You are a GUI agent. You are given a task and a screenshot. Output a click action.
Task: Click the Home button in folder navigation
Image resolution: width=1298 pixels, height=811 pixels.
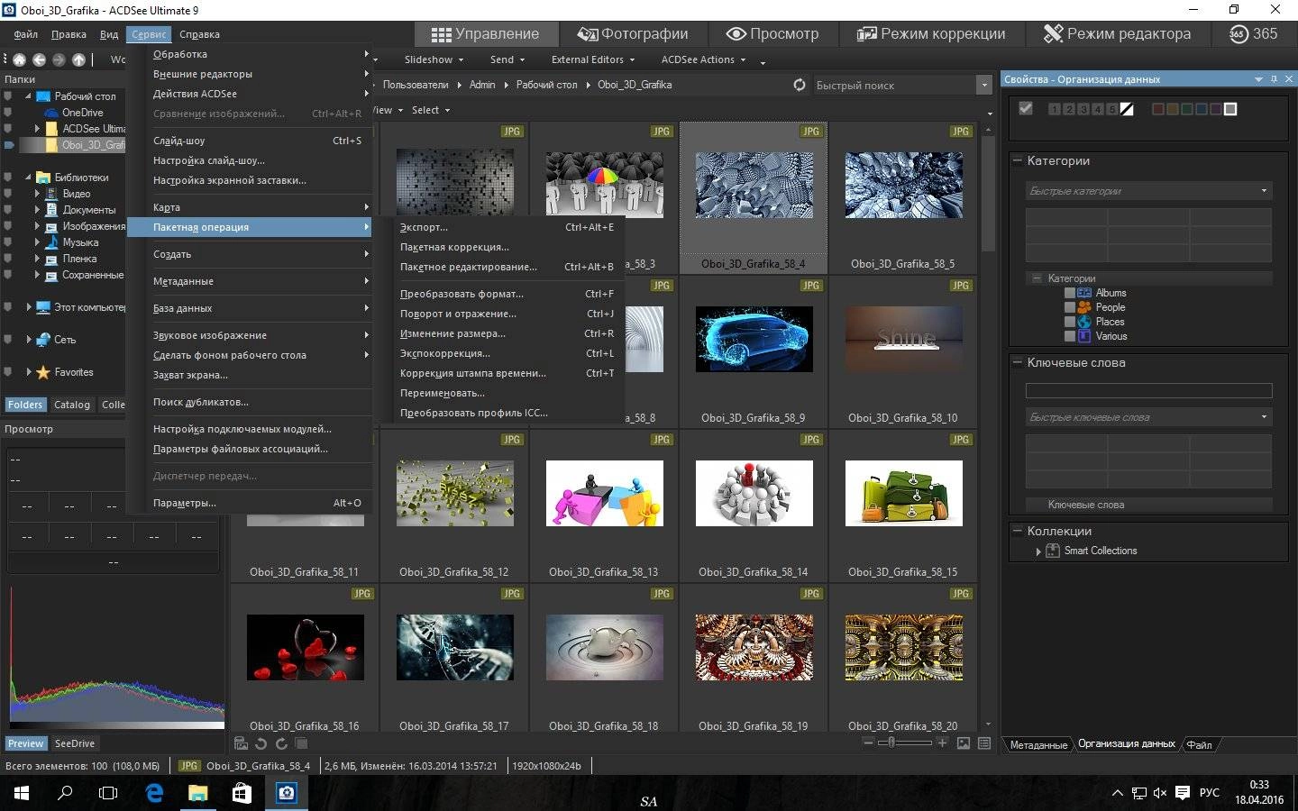coord(19,59)
